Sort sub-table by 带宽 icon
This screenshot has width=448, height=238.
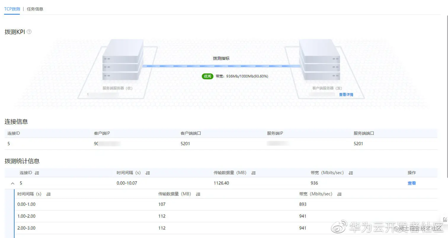(340, 194)
